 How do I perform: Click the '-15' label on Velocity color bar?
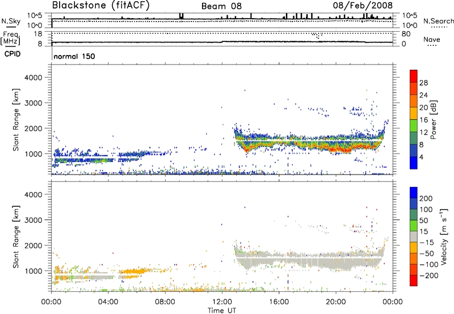point(427,243)
